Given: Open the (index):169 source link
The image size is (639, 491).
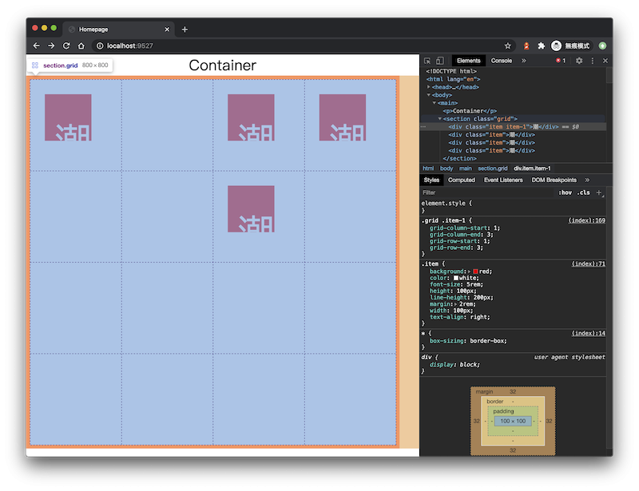Looking at the screenshot, I should [x=587, y=220].
